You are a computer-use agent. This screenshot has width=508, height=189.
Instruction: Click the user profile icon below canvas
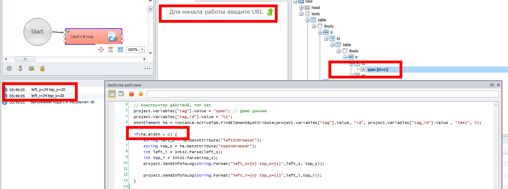click(x=20, y=68)
